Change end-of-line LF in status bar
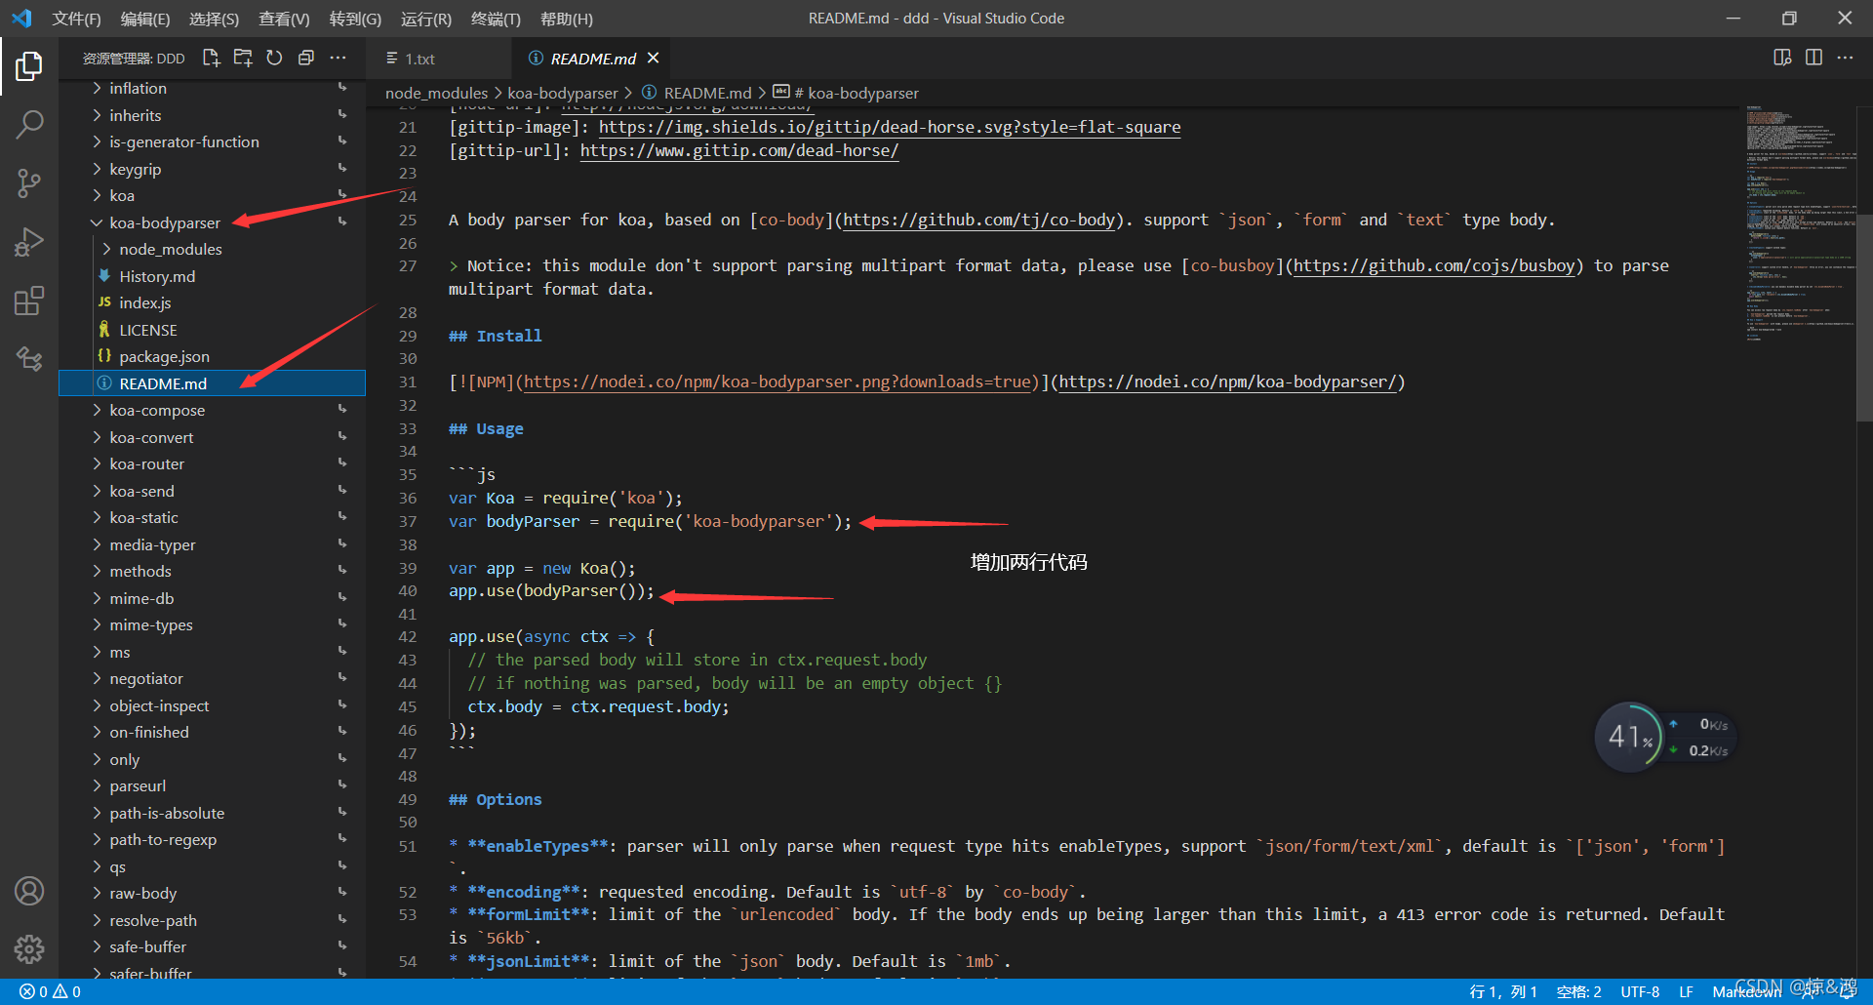Viewport: 1873px width, 1005px height. coord(1686,991)
